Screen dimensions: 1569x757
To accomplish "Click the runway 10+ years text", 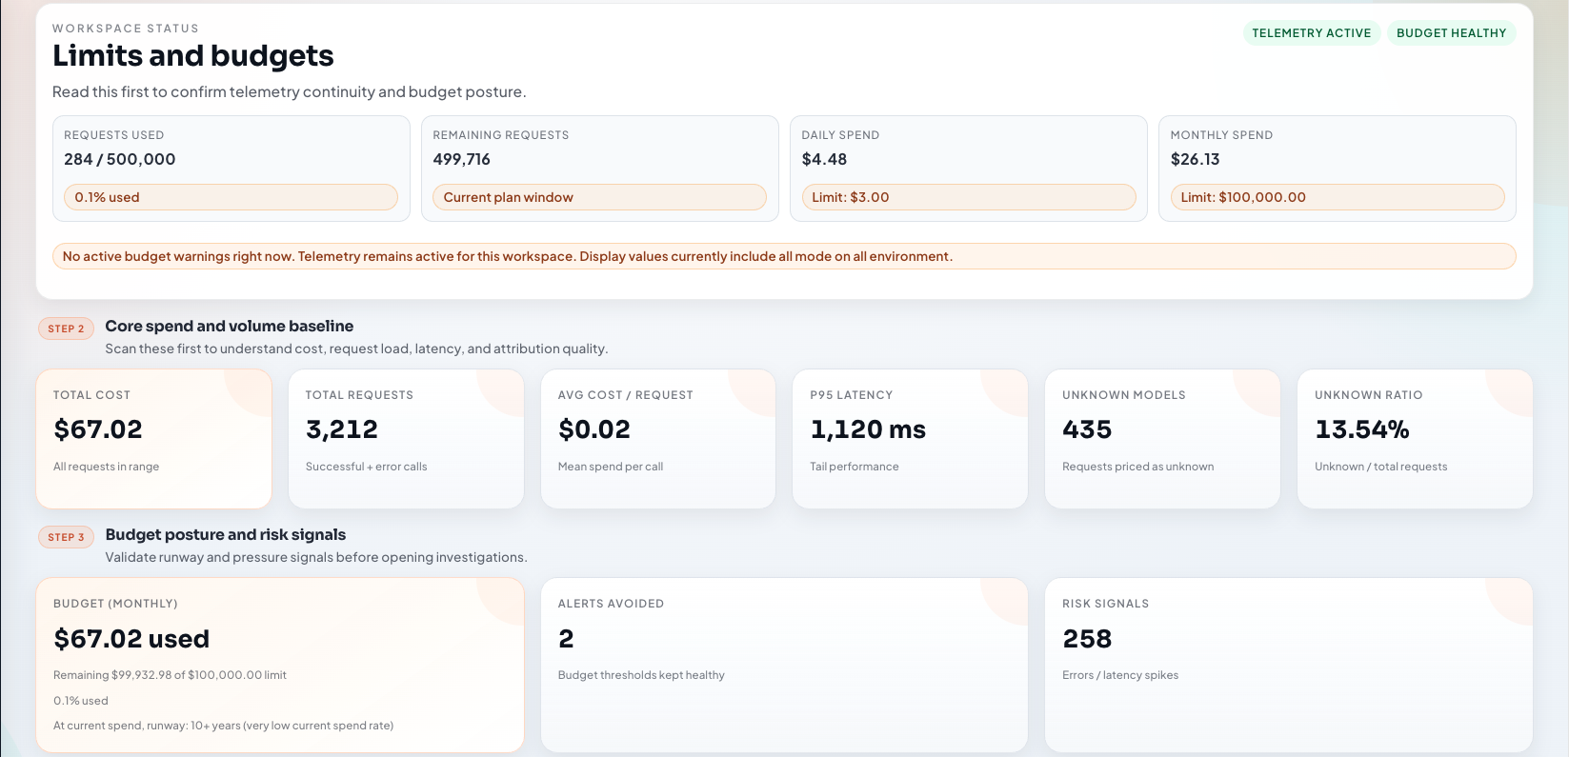I will [x=223, y=726].
